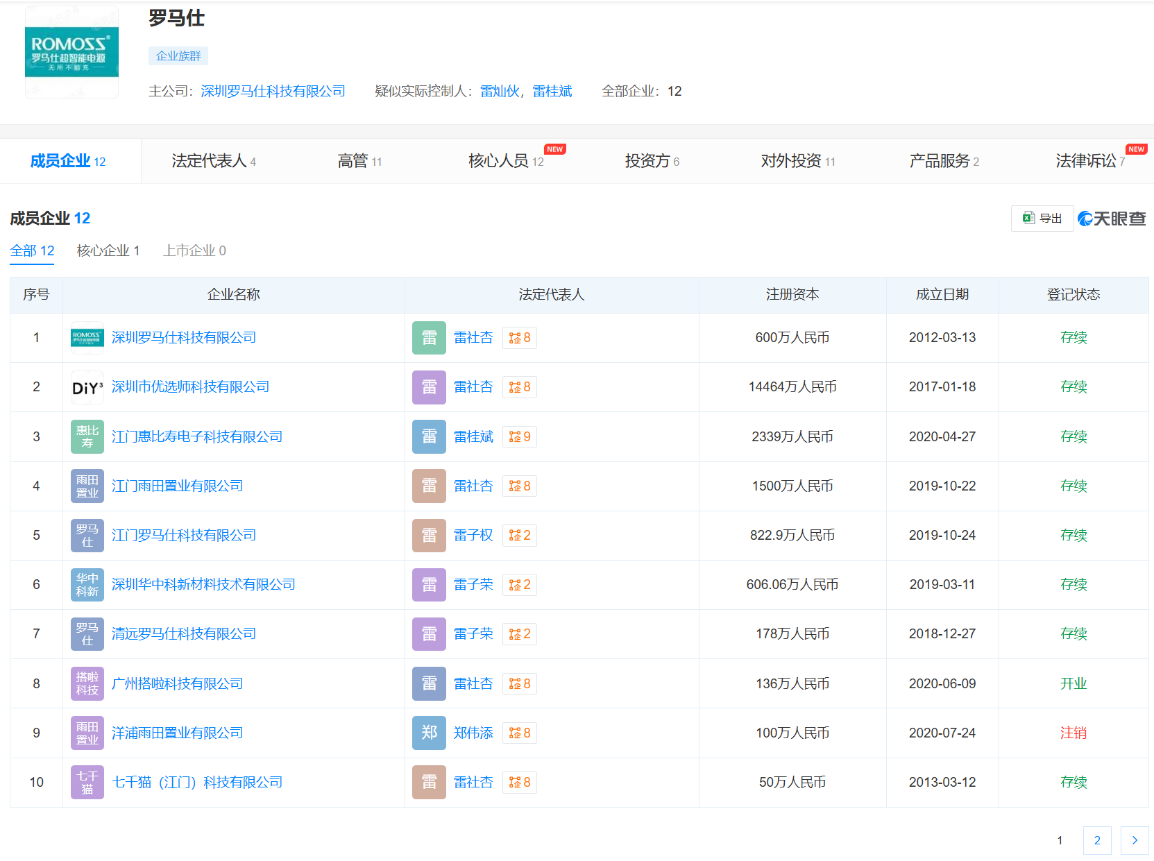
Task: Click the 七千猫 company logo
Action: [87, 782]
